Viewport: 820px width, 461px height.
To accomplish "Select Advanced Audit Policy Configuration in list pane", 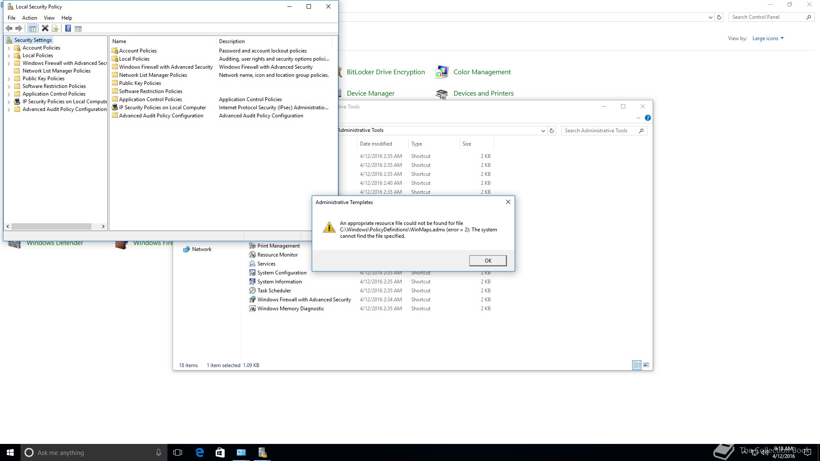I will 161,116.
